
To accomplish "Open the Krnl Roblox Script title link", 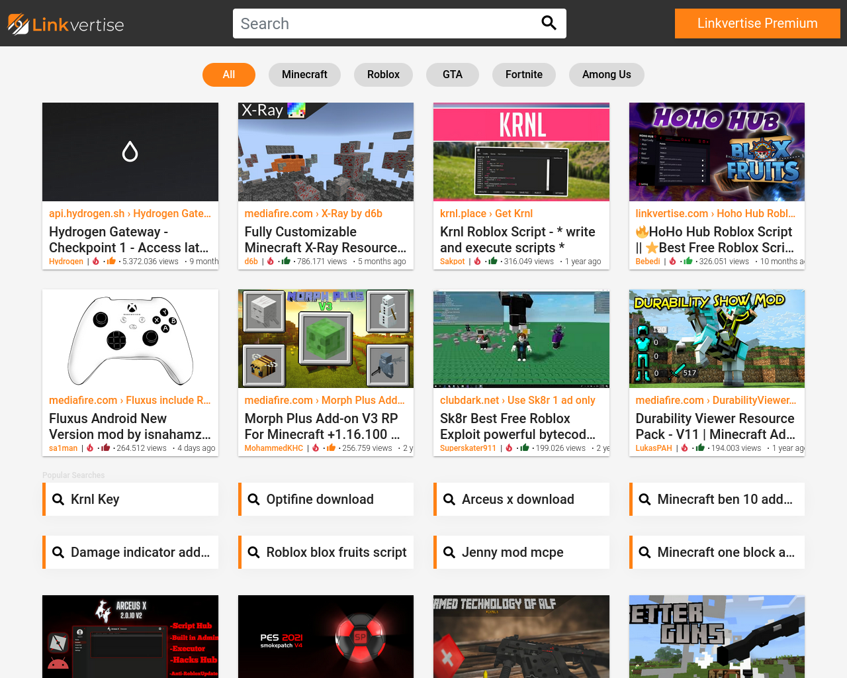I will (521, 240).
